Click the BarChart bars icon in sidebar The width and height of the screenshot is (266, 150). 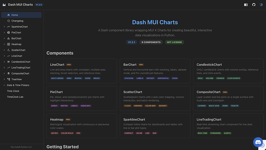pyautogui.click(x=8, y=38)
